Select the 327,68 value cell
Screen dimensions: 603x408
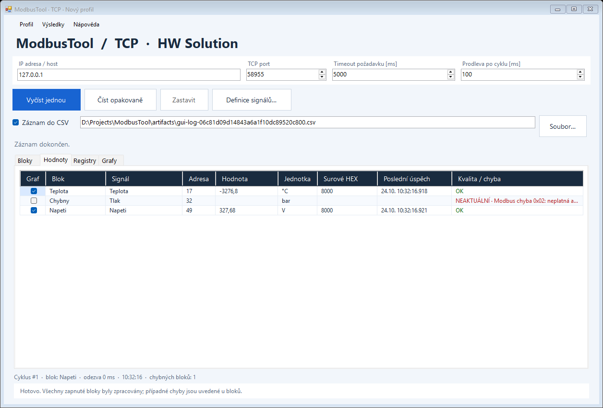tap(247, 210)
